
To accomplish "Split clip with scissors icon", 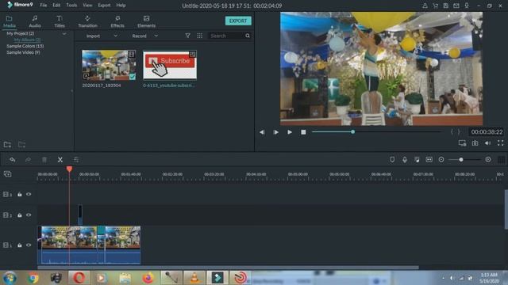I will point(60,160).
